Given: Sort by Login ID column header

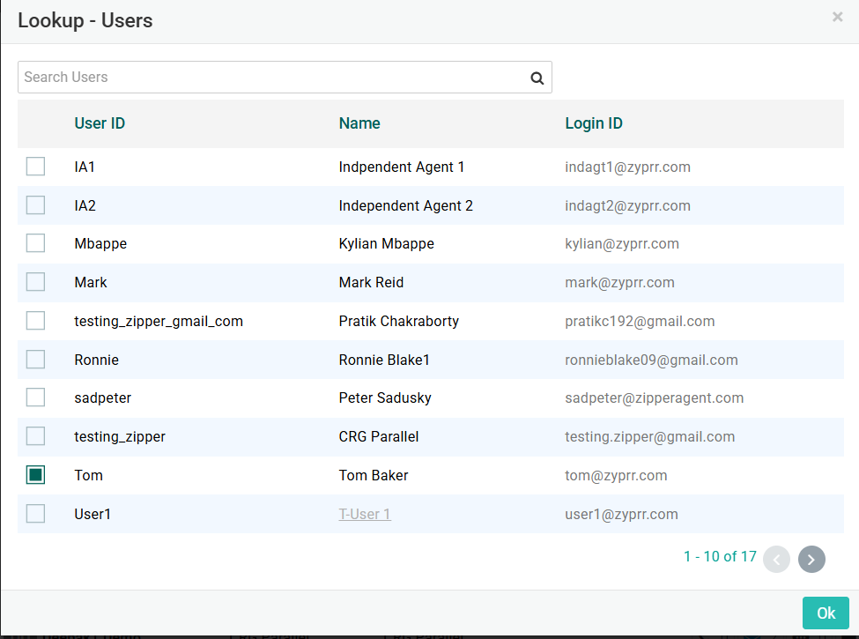Looking at the screenshot, I should (x=594, y=123).
